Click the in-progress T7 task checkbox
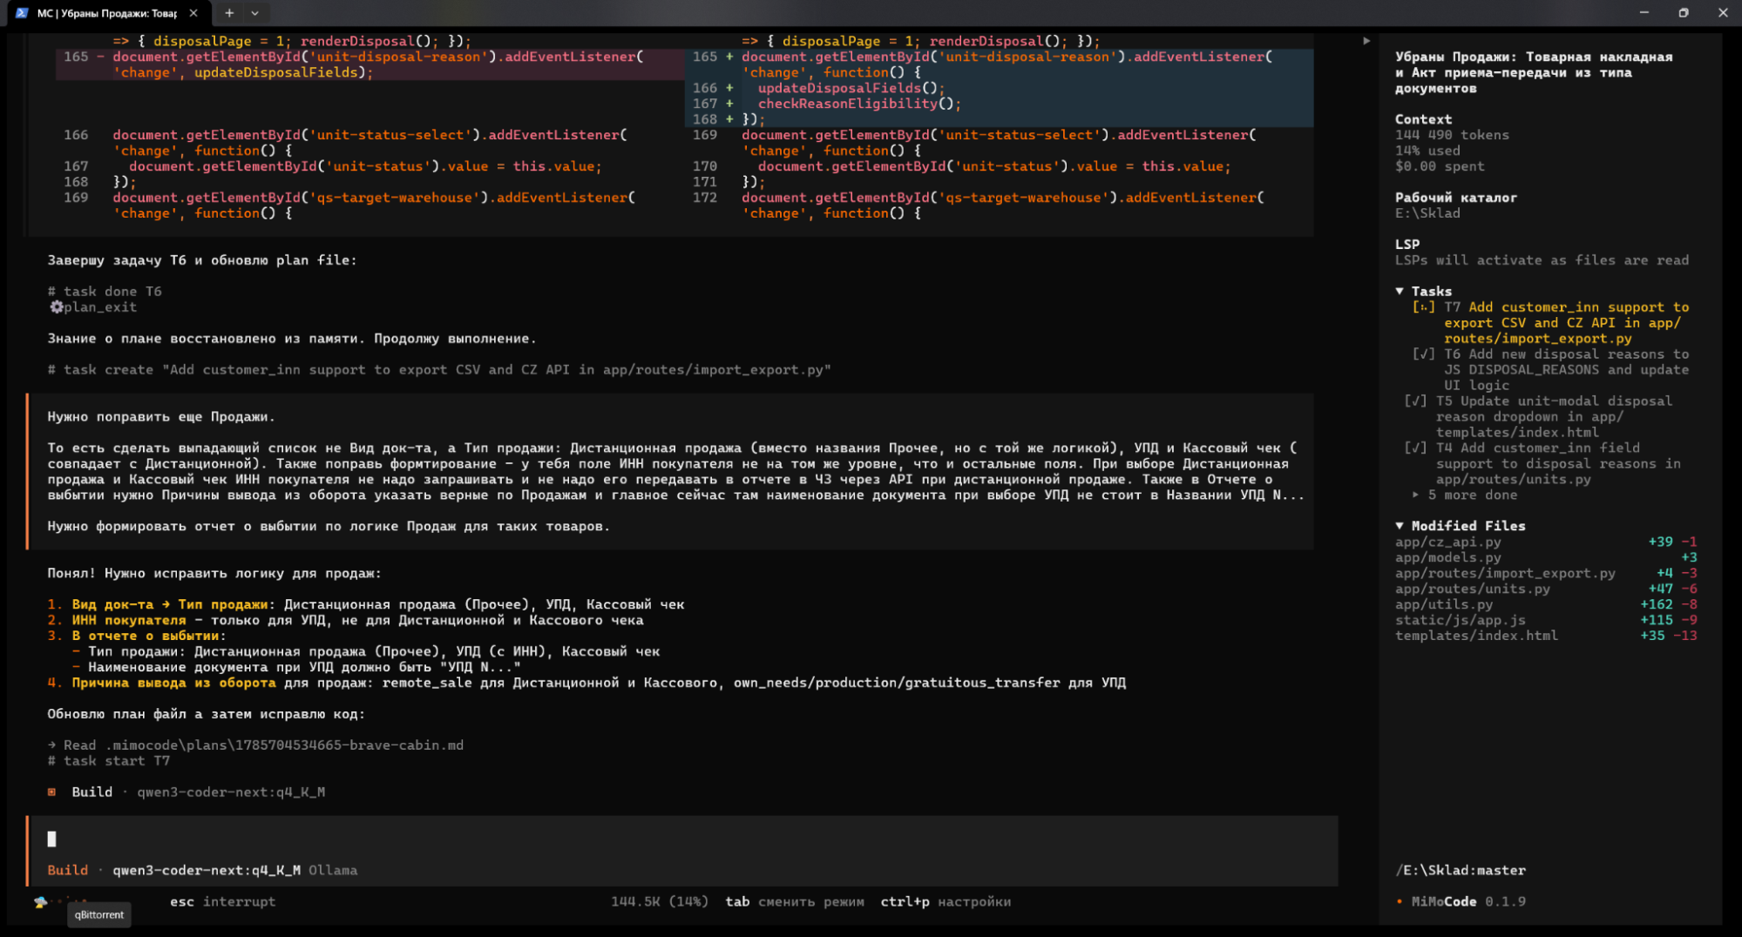This screenshot has width=1742, height=937. [x=1423, y=307]
